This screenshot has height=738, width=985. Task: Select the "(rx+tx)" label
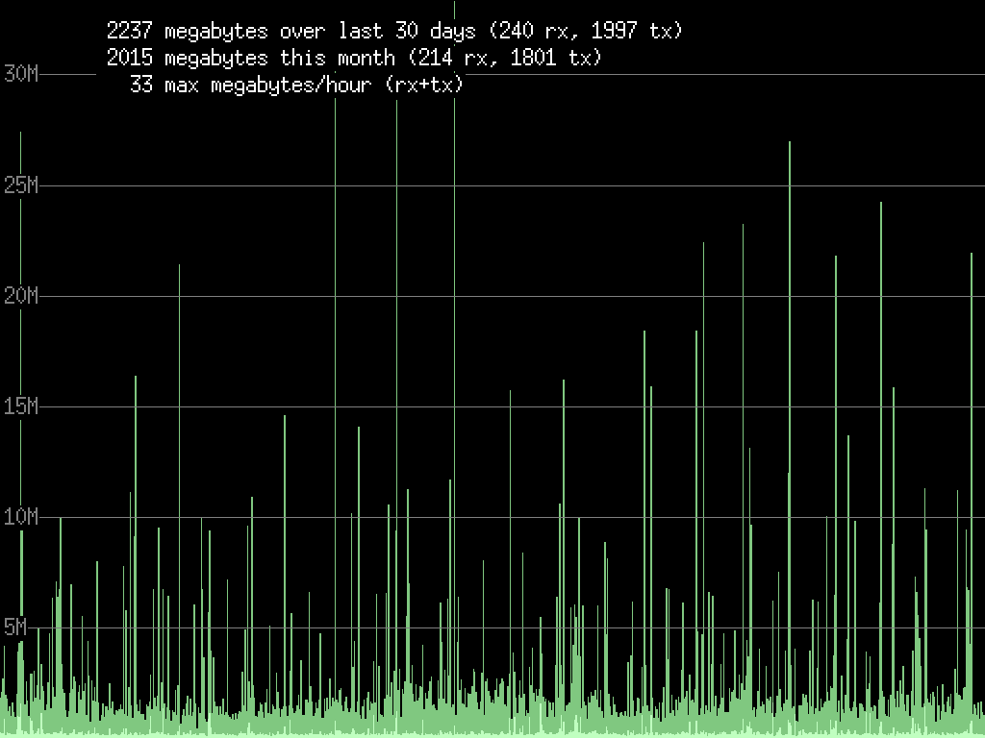click(x=423, y=86)
